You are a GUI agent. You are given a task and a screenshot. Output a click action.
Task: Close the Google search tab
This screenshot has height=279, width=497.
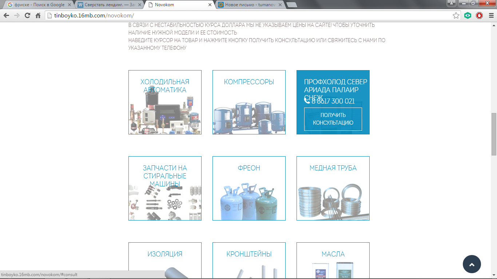pos(69,5)
